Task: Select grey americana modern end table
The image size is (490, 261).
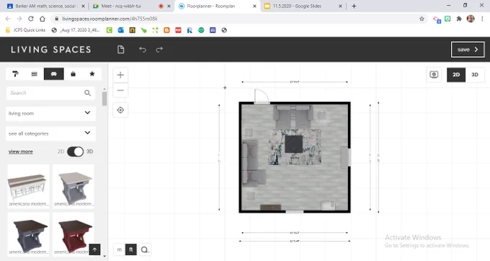Action: pos(73,186)
